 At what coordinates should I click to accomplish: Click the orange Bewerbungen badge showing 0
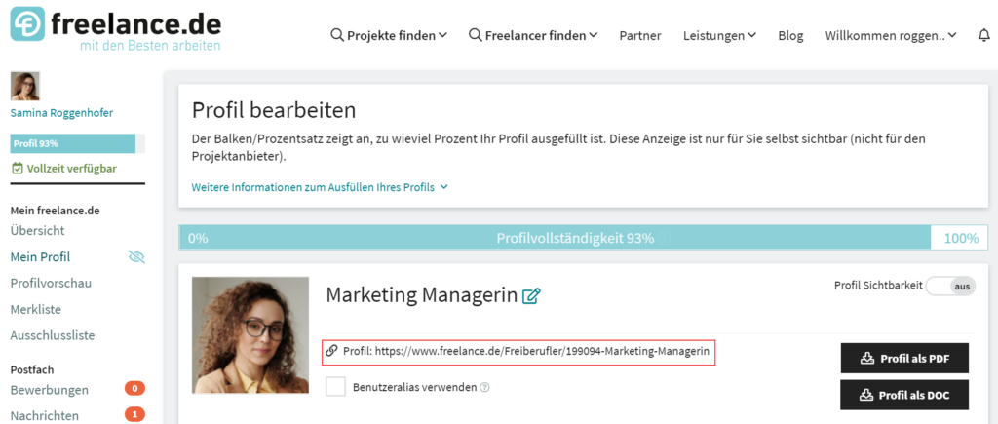pyautogui.click(x=134, y=390)
